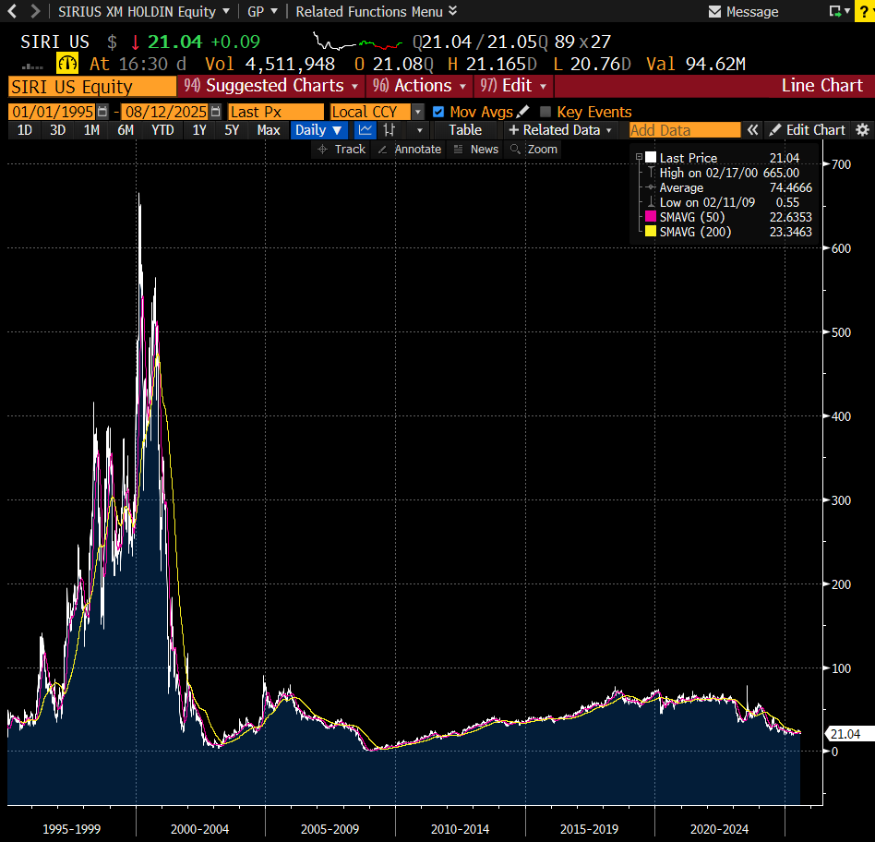This screenshot has width=875, height=842.
Task: Open the Message envelope icon
Action: [714, 12]
